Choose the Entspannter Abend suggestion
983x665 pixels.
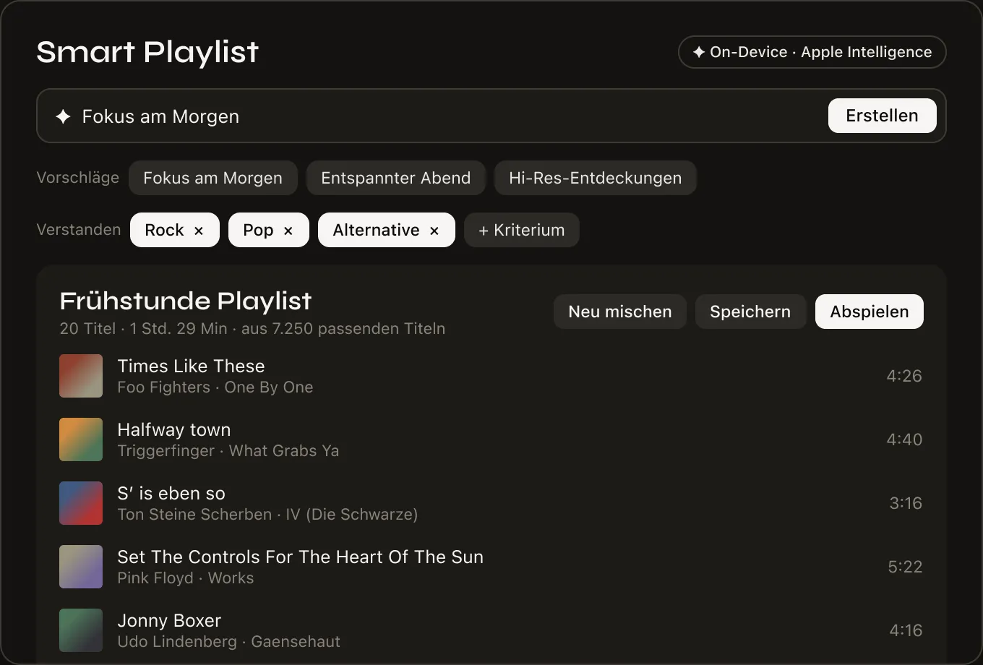(395, 178)
